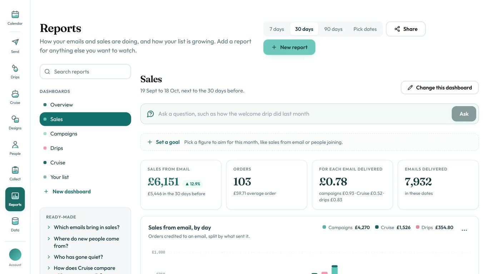Click Change this dashboard
Screen dimensions: 488x274
(440, 87)
